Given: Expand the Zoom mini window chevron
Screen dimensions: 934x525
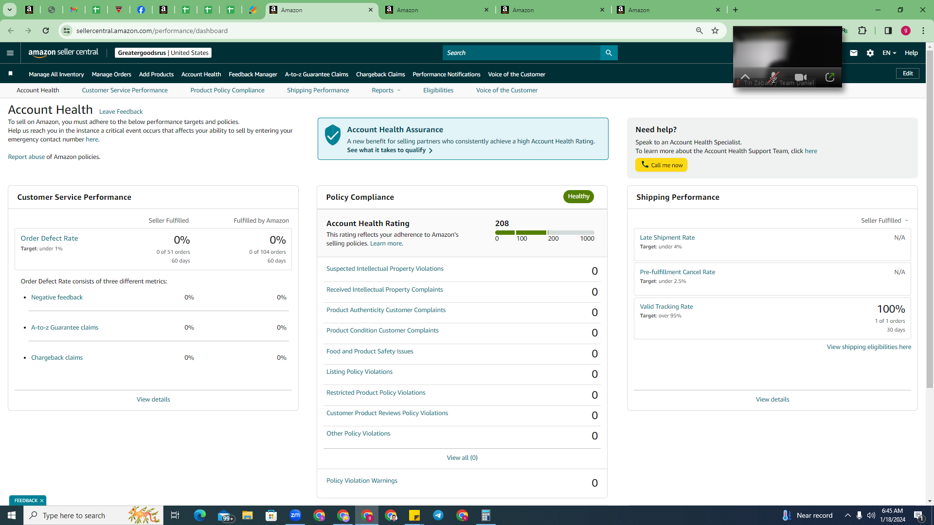Looking at the screenshot, I should tap(745, 76).
